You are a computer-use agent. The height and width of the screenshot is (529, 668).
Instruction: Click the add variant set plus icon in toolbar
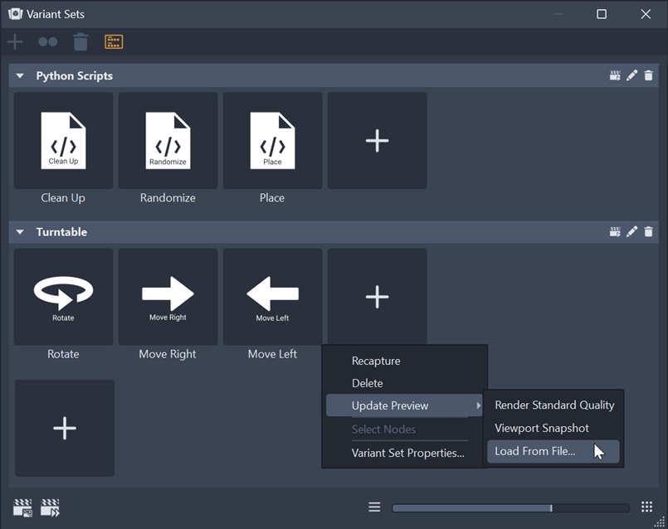click(15, 41)
